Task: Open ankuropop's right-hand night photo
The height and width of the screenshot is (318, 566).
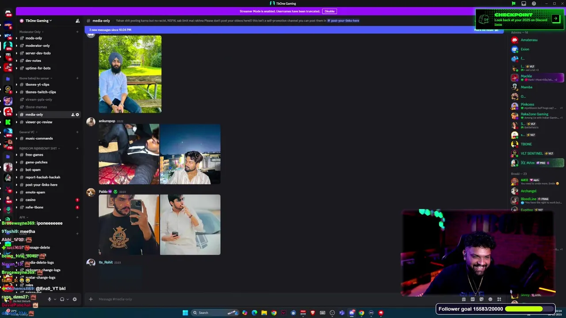Action: [190, 154]
